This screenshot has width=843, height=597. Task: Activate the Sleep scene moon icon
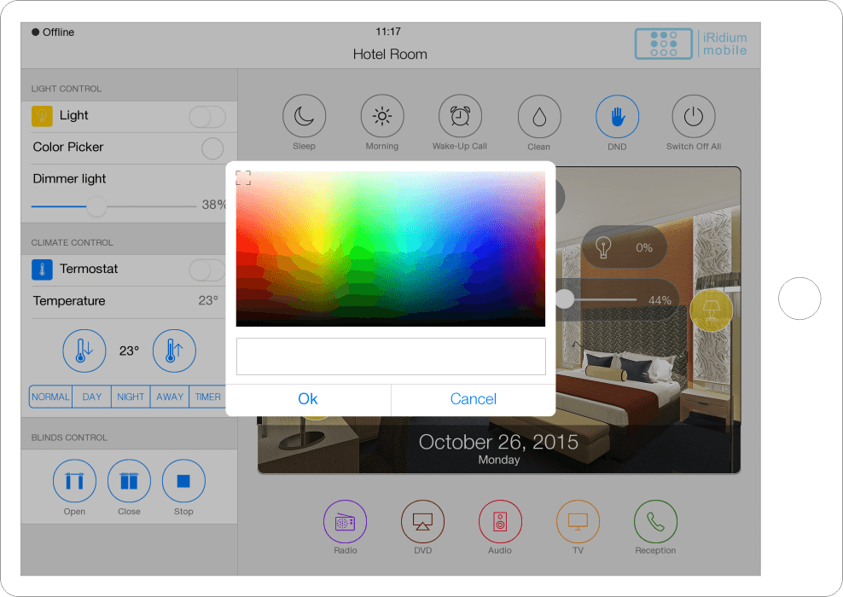(304, 117)
